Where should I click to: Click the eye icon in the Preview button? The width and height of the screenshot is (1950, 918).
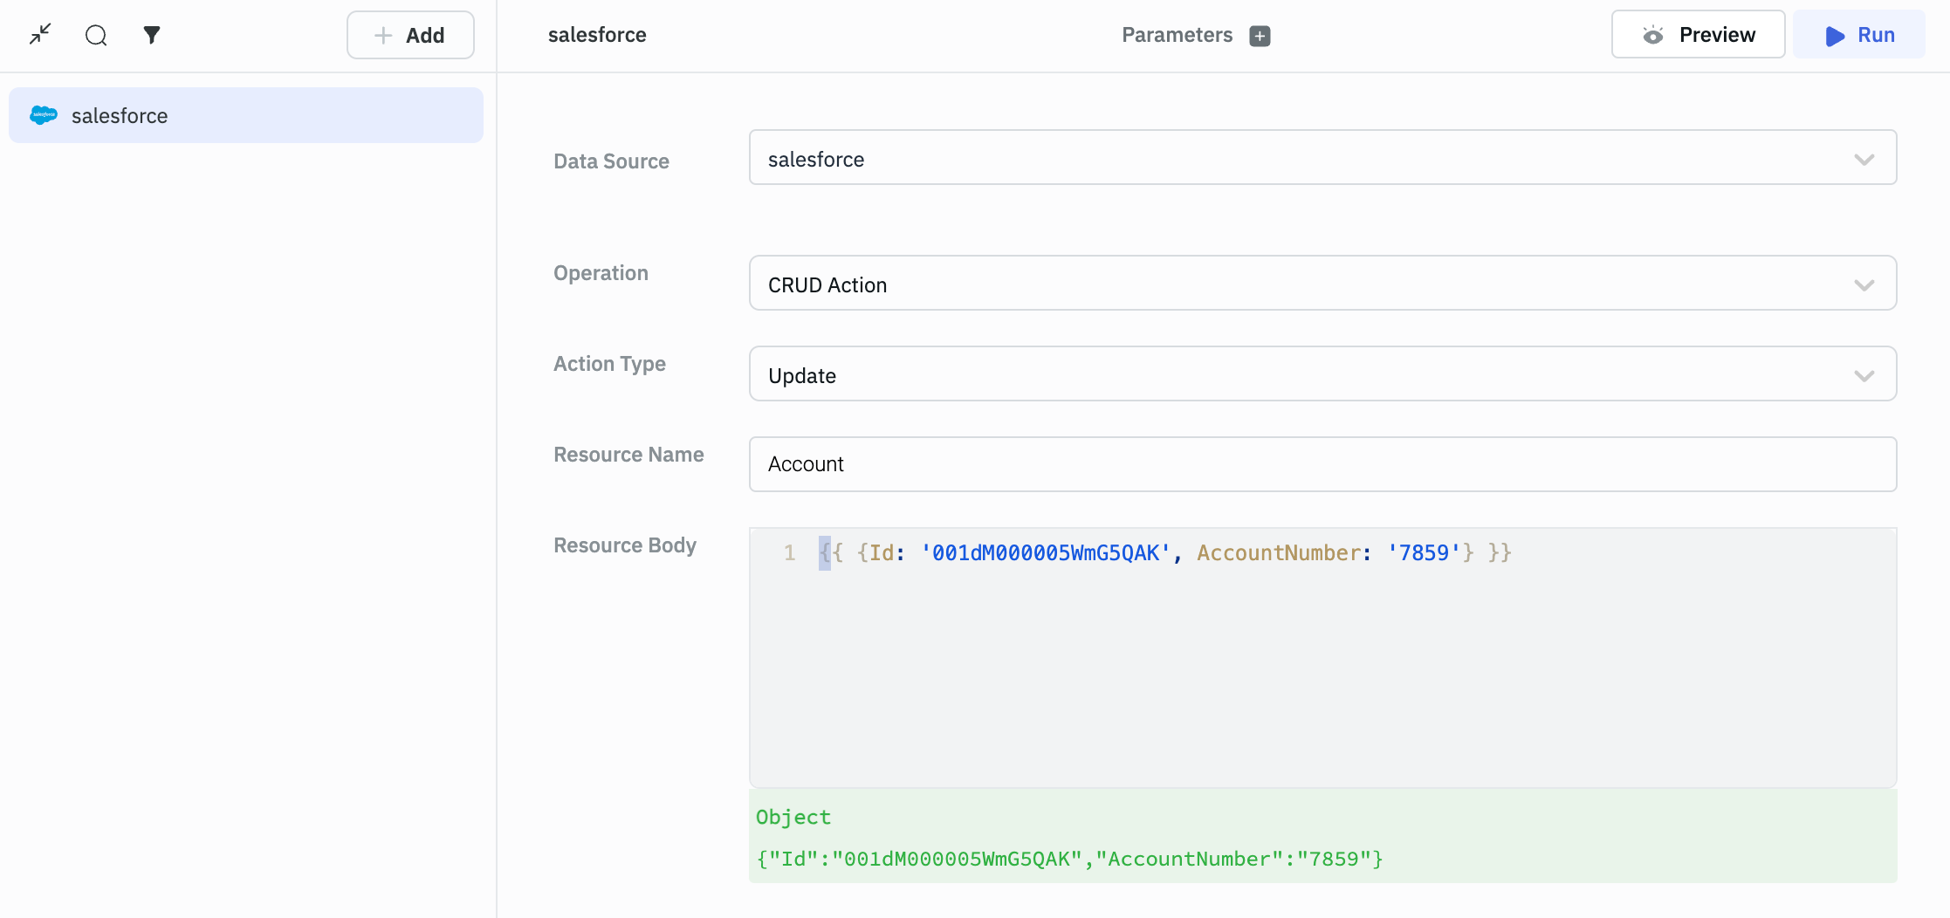click(x=1652, y=35)
